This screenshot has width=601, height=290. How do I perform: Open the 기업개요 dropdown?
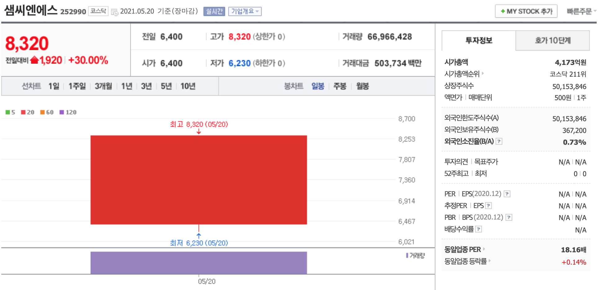tap(245, 11)
